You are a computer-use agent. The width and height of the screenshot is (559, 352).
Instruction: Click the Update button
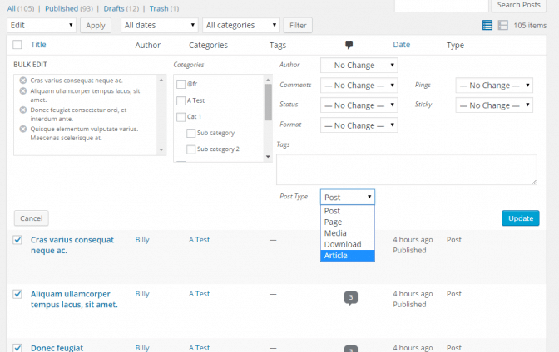521,218
